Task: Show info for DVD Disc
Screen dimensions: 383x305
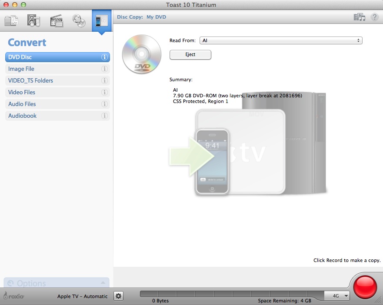Action: (x=104, y=57)
